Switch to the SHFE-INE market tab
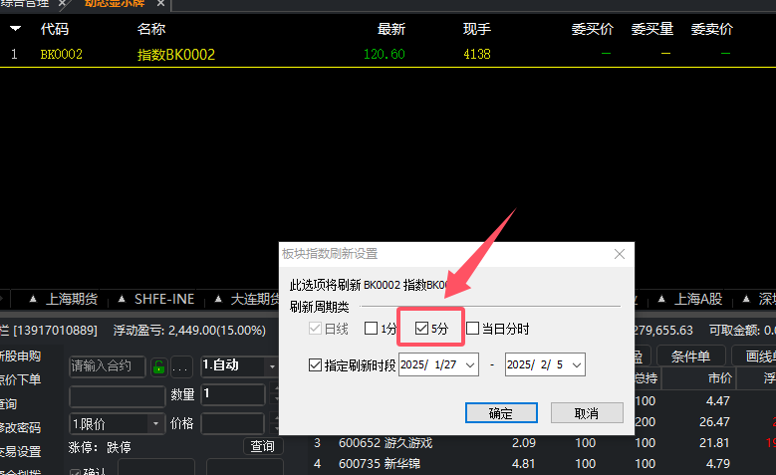 pyautogui.click(x=164, y=299)
